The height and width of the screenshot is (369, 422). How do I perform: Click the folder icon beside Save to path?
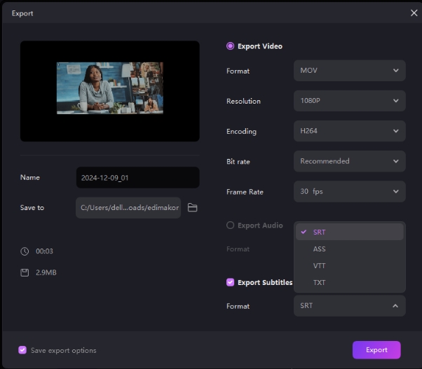(192, 208)
